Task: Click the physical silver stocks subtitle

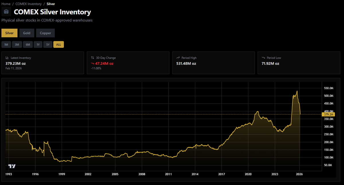Action: point(47,20)
